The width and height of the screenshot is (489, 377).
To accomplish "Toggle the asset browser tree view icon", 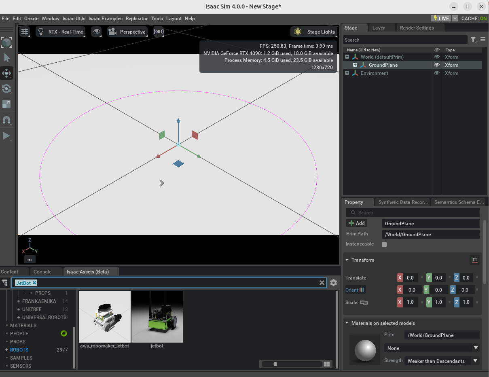I will pos(5,283).
